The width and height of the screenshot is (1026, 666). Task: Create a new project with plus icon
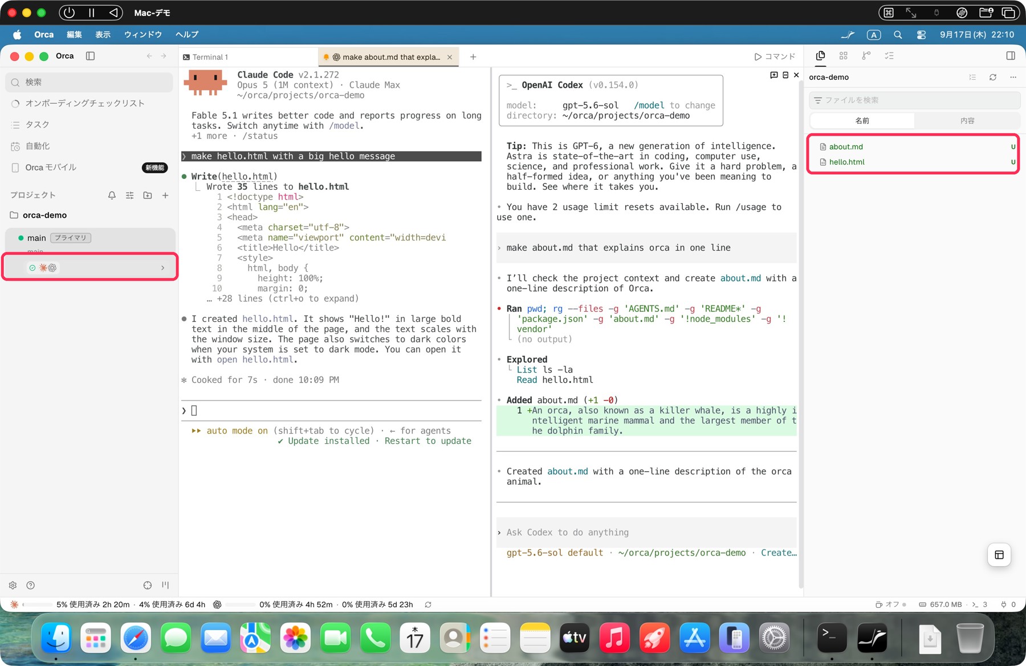coord(165,195)
